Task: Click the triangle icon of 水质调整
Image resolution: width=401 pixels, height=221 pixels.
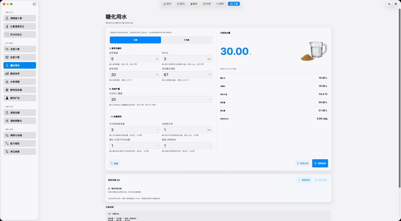Action: point(7,82)
